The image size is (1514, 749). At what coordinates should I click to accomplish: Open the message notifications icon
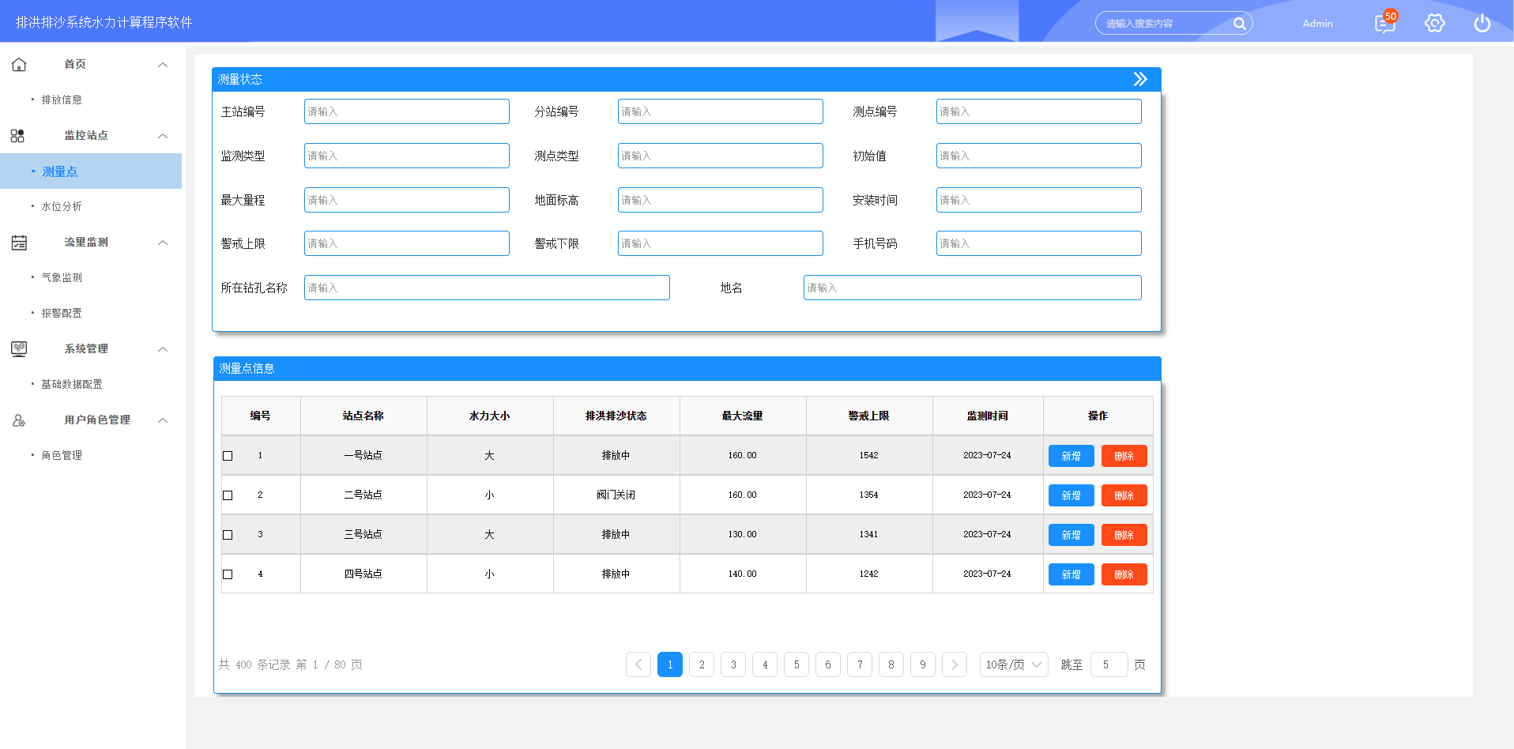pyautogui.click(x=1385, y=23)
